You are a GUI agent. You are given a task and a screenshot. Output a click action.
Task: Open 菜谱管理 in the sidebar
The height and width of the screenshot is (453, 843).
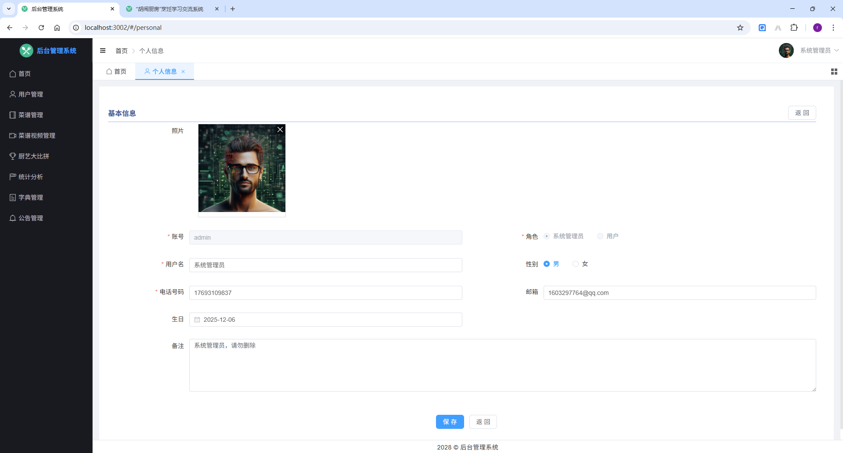pyautogui.click(x=46, y=115)
